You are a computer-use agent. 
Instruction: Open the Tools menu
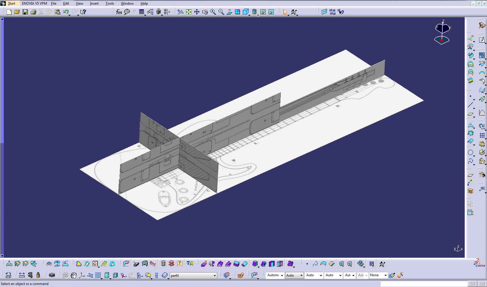[110, 3]
